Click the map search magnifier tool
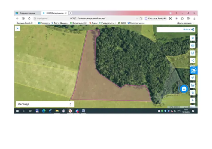The height and width of the screenshot is (149, 212). 193,93
